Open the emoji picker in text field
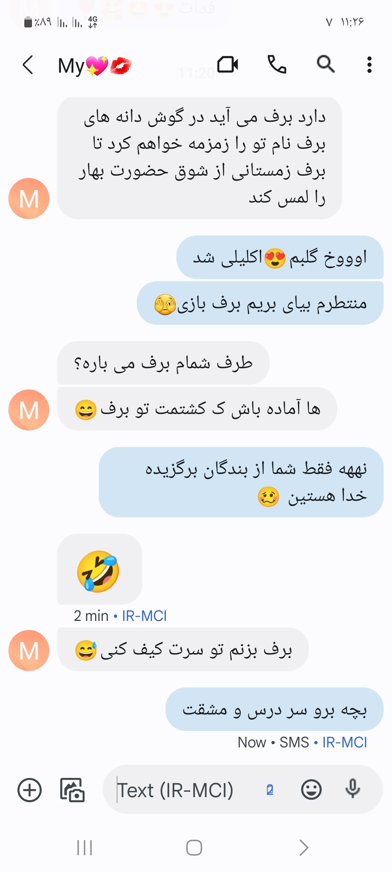Screen dimensions: 392x872 coord(311,790)
